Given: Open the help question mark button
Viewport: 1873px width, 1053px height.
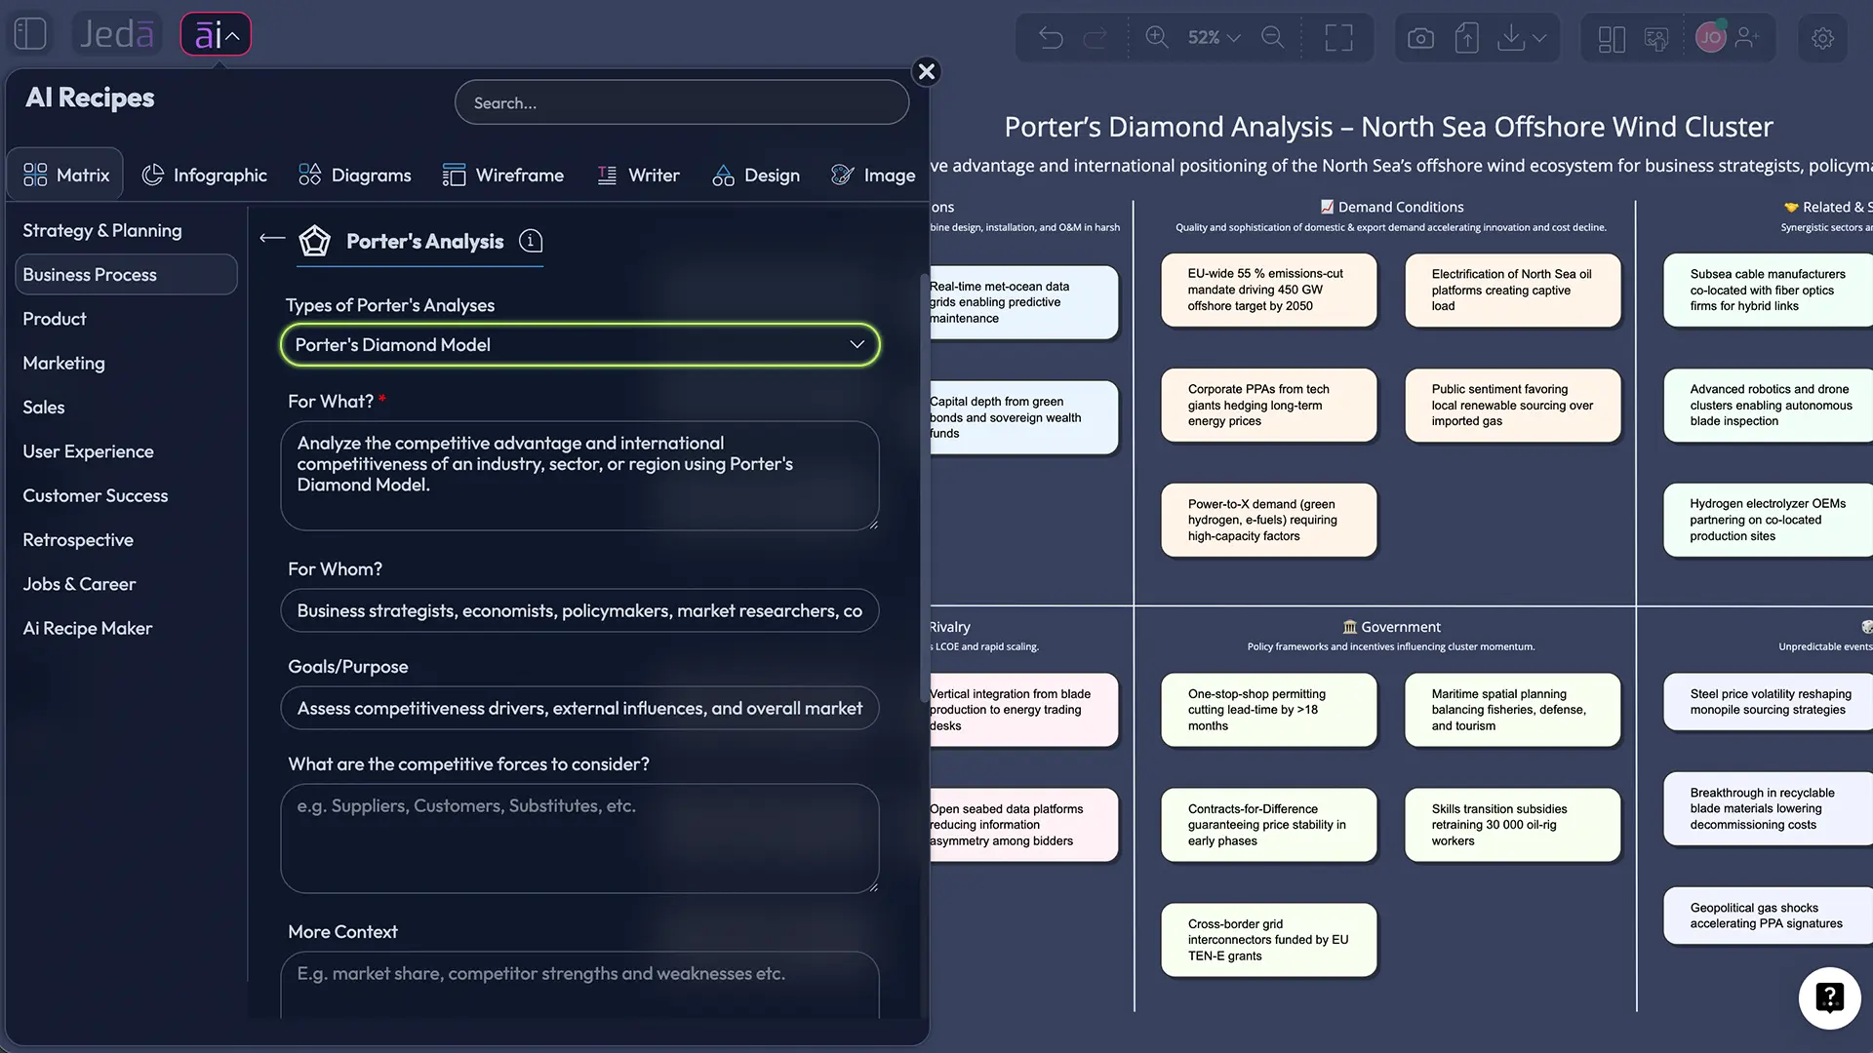Looking at the screenshot, I should point(1829,997).
